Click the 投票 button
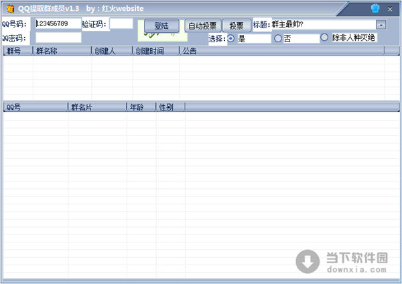Image resolution: width=402 pixels, height=284 pixels. click(x=237, y=25)
